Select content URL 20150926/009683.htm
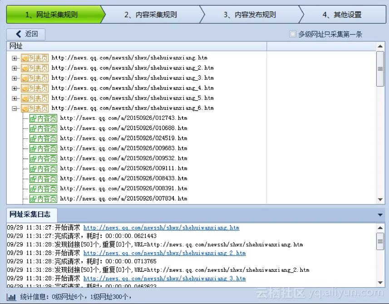Image resolution: width=389 pixels, height=304 pixels. tap(123, 148)
